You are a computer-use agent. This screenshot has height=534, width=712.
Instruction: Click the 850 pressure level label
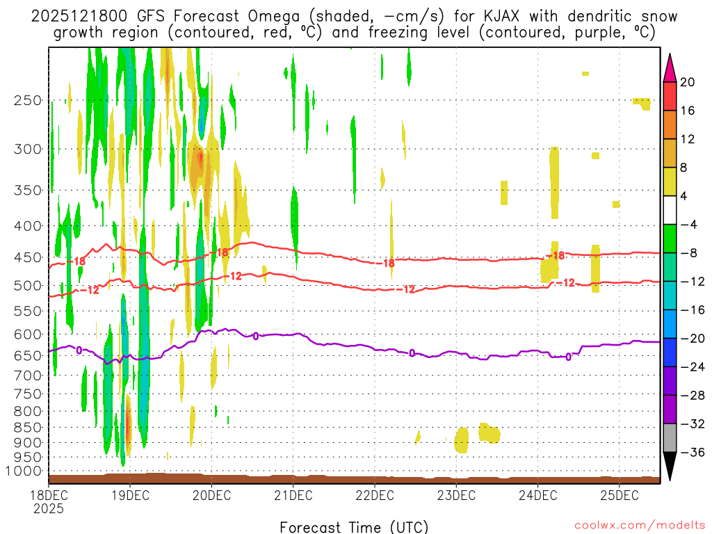click(28, 428)
